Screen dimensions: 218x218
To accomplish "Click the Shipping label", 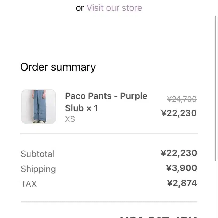I will [38, 169].
